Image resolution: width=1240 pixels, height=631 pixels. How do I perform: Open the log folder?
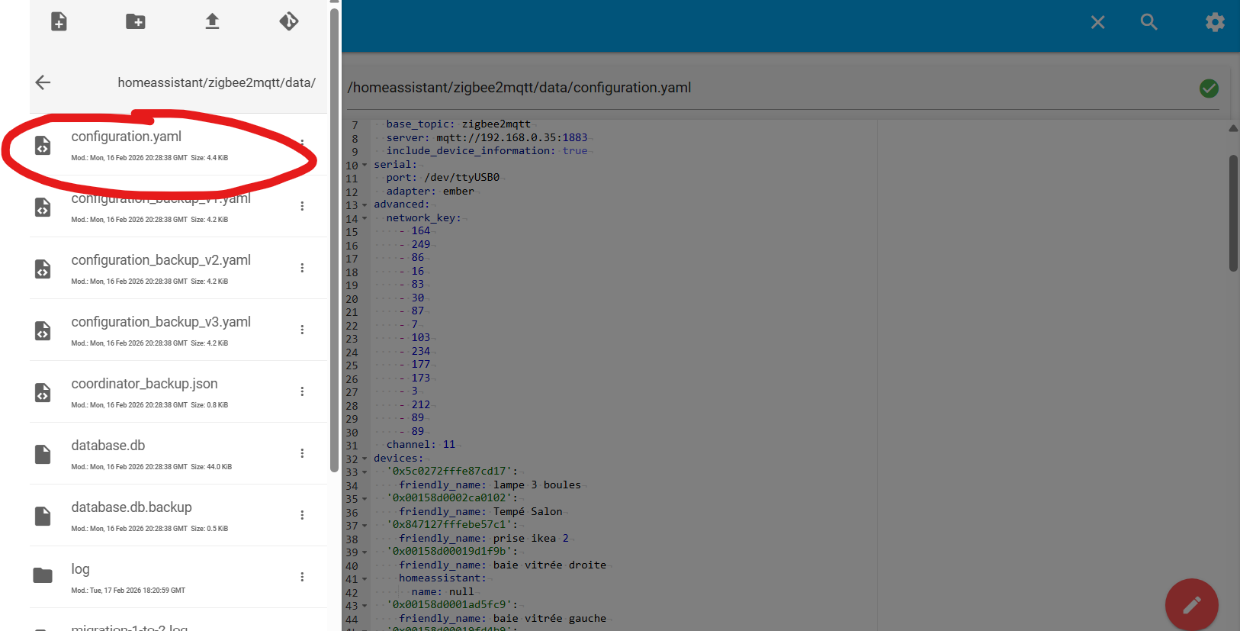click(80, 570)
